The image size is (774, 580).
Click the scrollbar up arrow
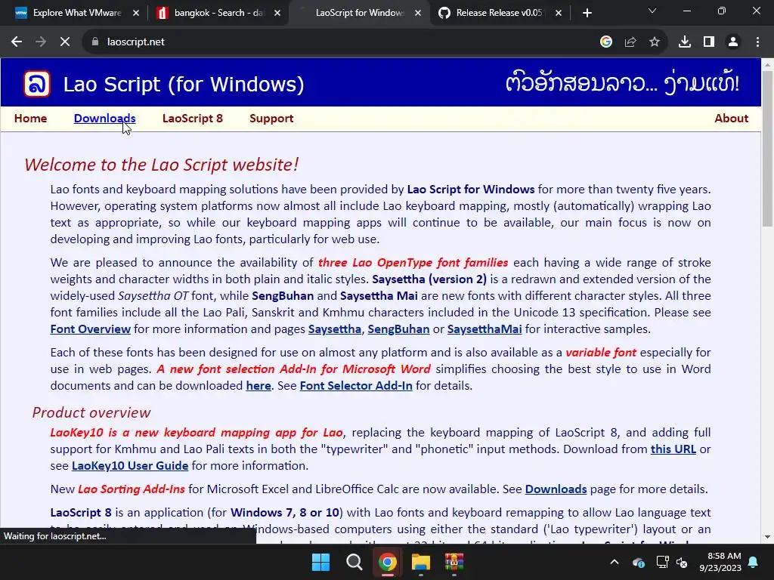768,64
